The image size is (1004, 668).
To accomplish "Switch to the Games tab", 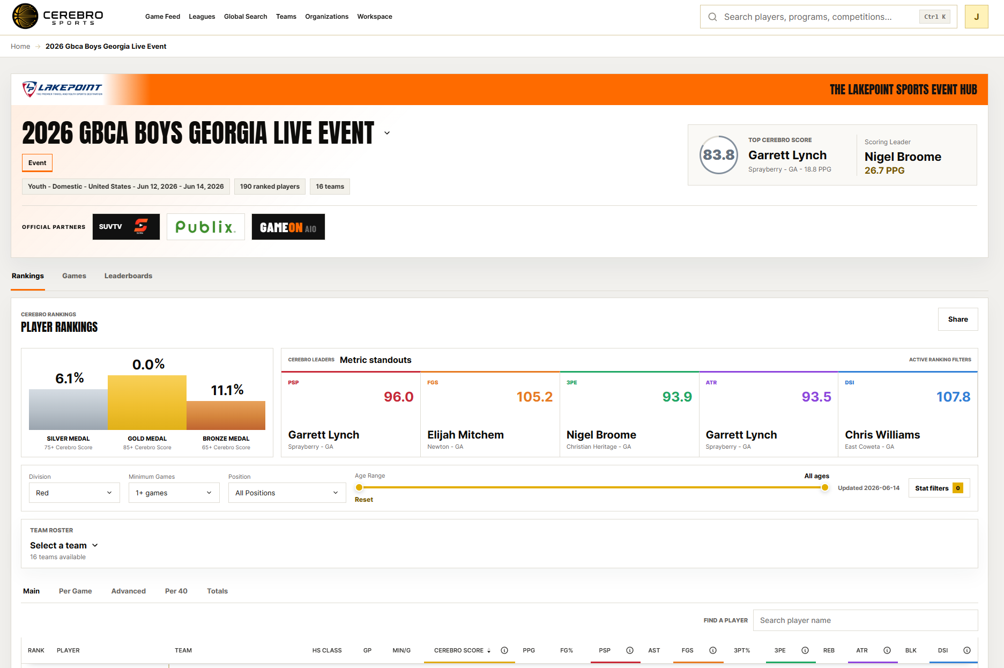I will click(74, 276).
